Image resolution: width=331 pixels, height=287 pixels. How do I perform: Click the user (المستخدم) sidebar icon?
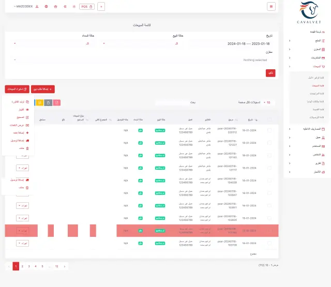pyautogui.click(x=323, y=146)
